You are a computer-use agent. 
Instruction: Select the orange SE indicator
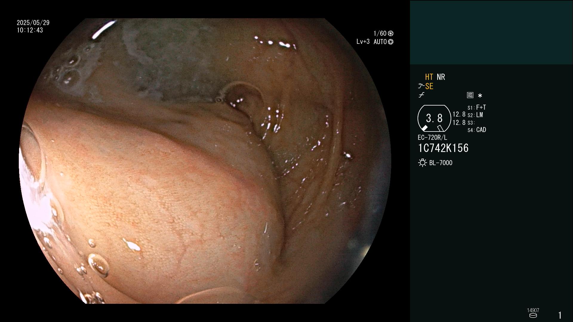429,86
